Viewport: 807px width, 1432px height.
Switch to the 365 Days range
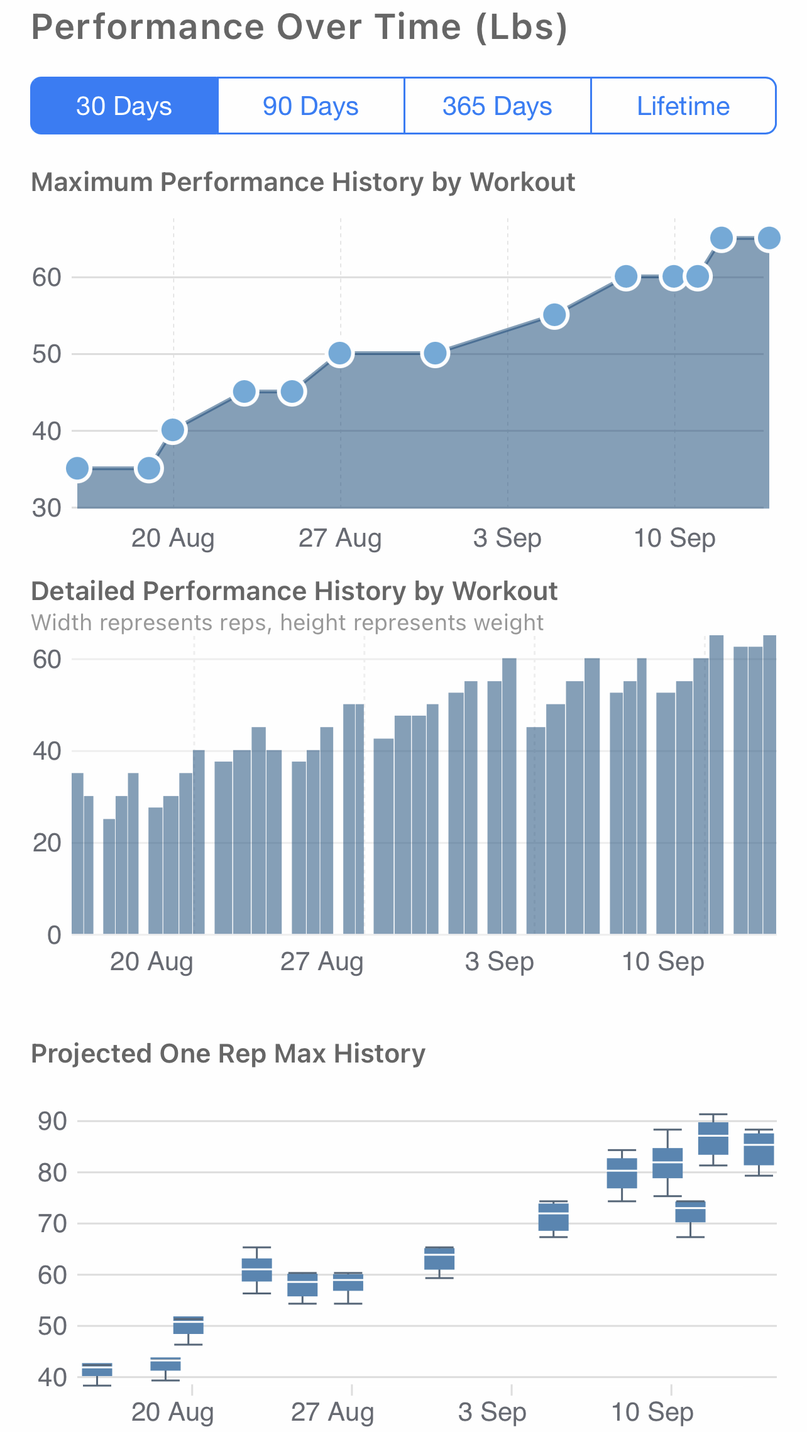(497, 106)
